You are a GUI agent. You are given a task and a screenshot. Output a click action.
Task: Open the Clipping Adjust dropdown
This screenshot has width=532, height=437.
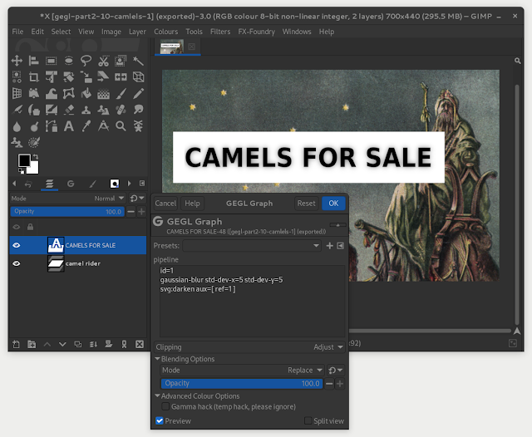point(249,346)
